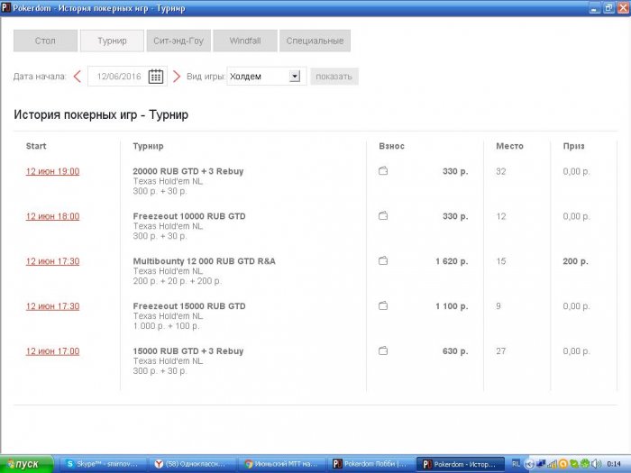This screenshot has width=631, height=473.
Task: Click the История покерных игр - Турнир heading
Action: point(101,114)
